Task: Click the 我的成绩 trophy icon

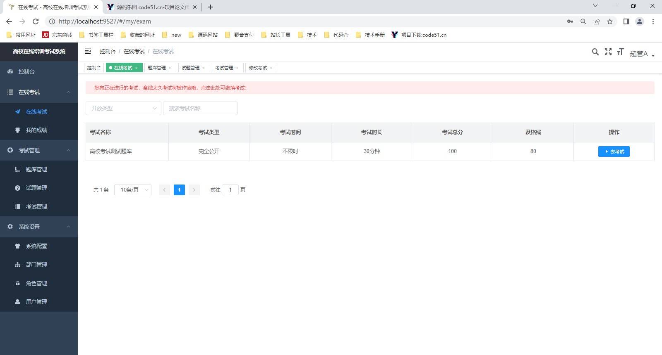Action: pyautogui.click(x=17, y=130)
